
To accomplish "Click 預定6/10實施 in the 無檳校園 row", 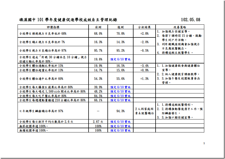I will point(120,130).
